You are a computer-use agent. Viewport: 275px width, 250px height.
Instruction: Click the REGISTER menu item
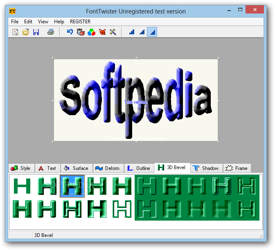pos(80,22)
